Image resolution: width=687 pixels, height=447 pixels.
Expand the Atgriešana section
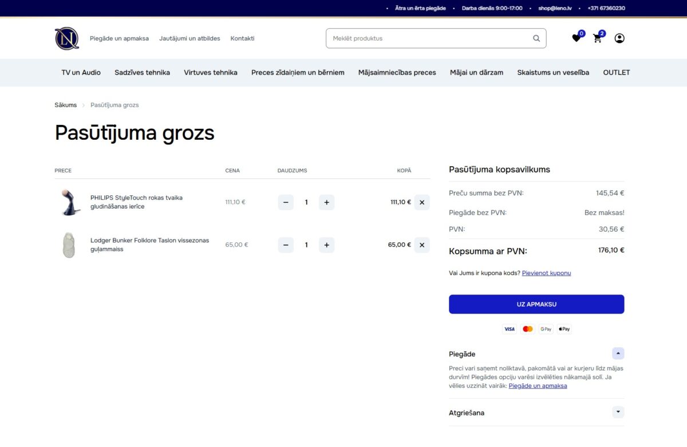click(x=618, y=412)
